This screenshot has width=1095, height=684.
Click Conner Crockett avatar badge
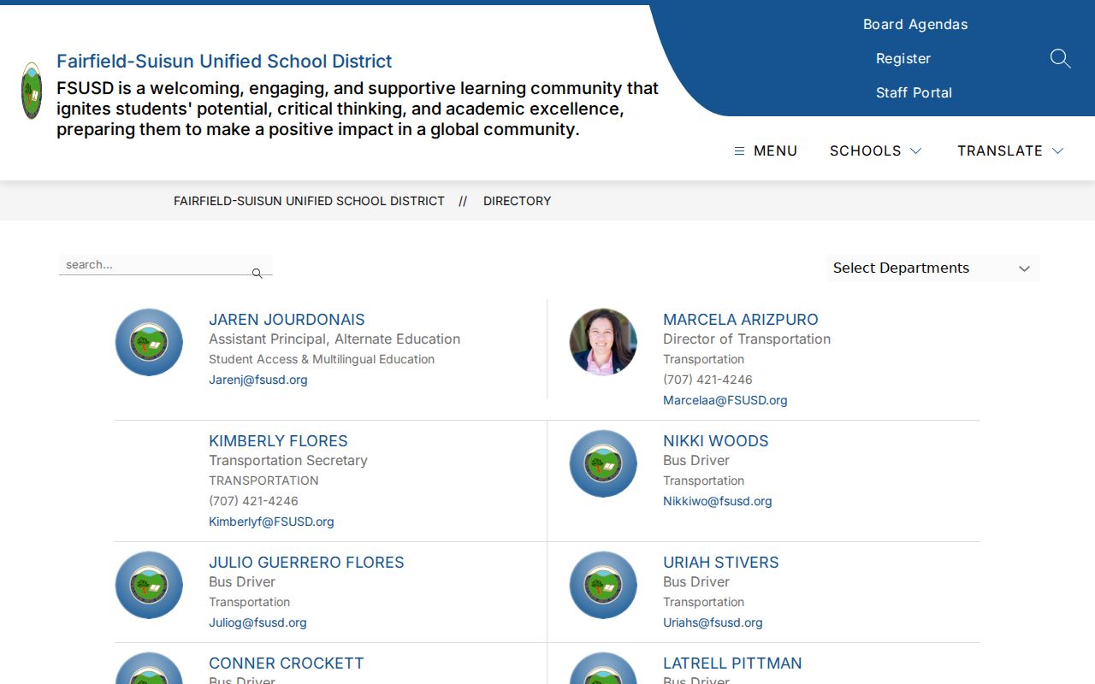coord(149,669)
